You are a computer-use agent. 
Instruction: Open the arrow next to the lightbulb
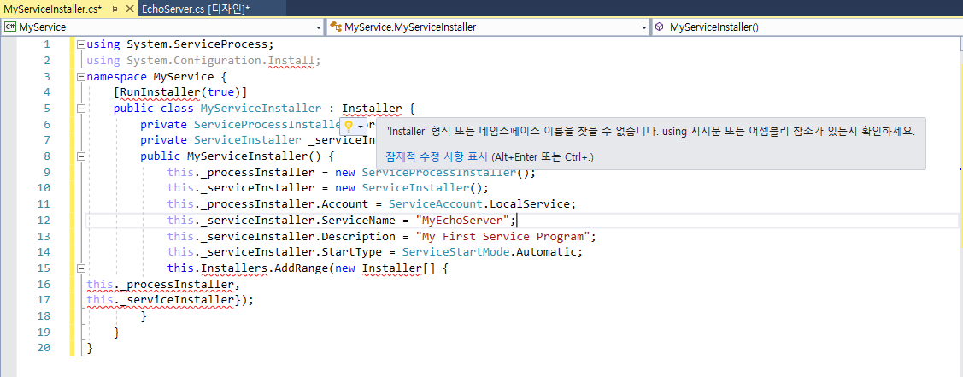tap(361, 126)
